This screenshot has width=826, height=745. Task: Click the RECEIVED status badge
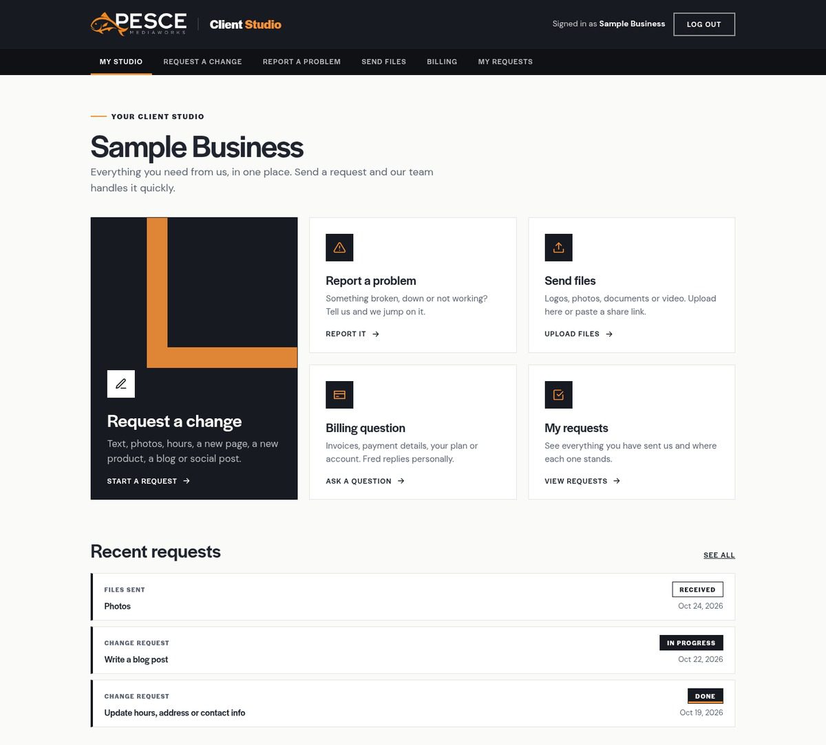coord(697,590)
